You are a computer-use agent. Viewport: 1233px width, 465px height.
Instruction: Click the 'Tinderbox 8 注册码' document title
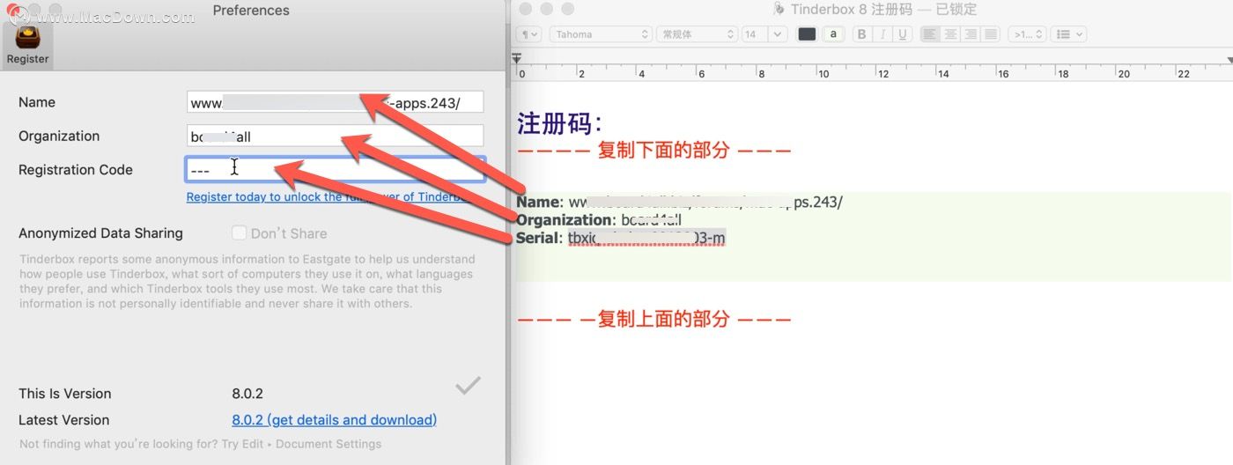(x=851, y=10)
